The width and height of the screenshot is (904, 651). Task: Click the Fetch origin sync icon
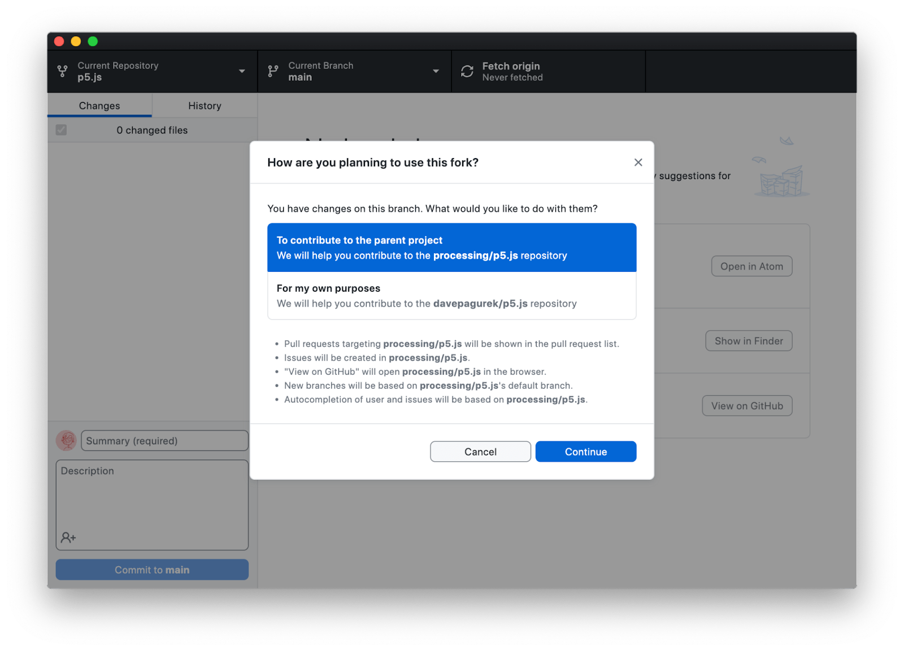(467, 71)
